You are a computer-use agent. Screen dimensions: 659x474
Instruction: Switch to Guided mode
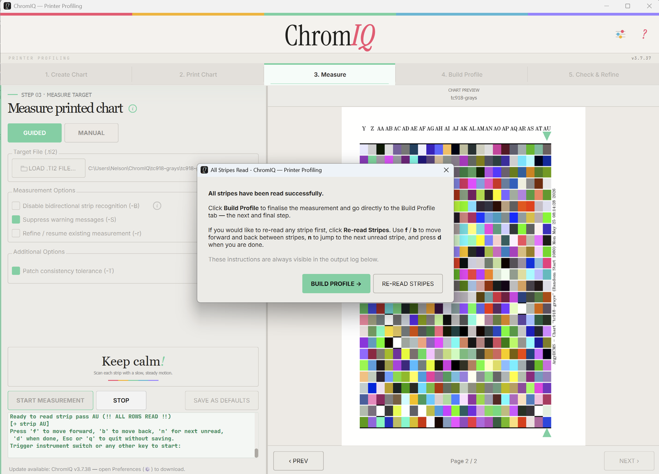pos(35,133)
